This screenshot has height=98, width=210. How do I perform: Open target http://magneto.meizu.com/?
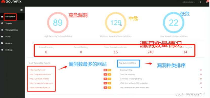40,74
